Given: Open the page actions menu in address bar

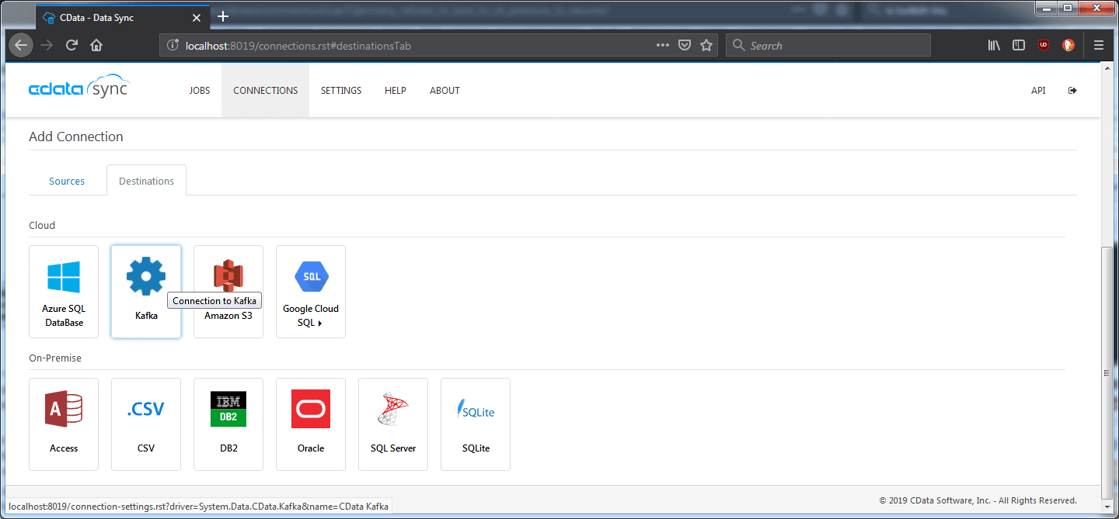Looking at the screenshot, I should [x=662, y=45].
